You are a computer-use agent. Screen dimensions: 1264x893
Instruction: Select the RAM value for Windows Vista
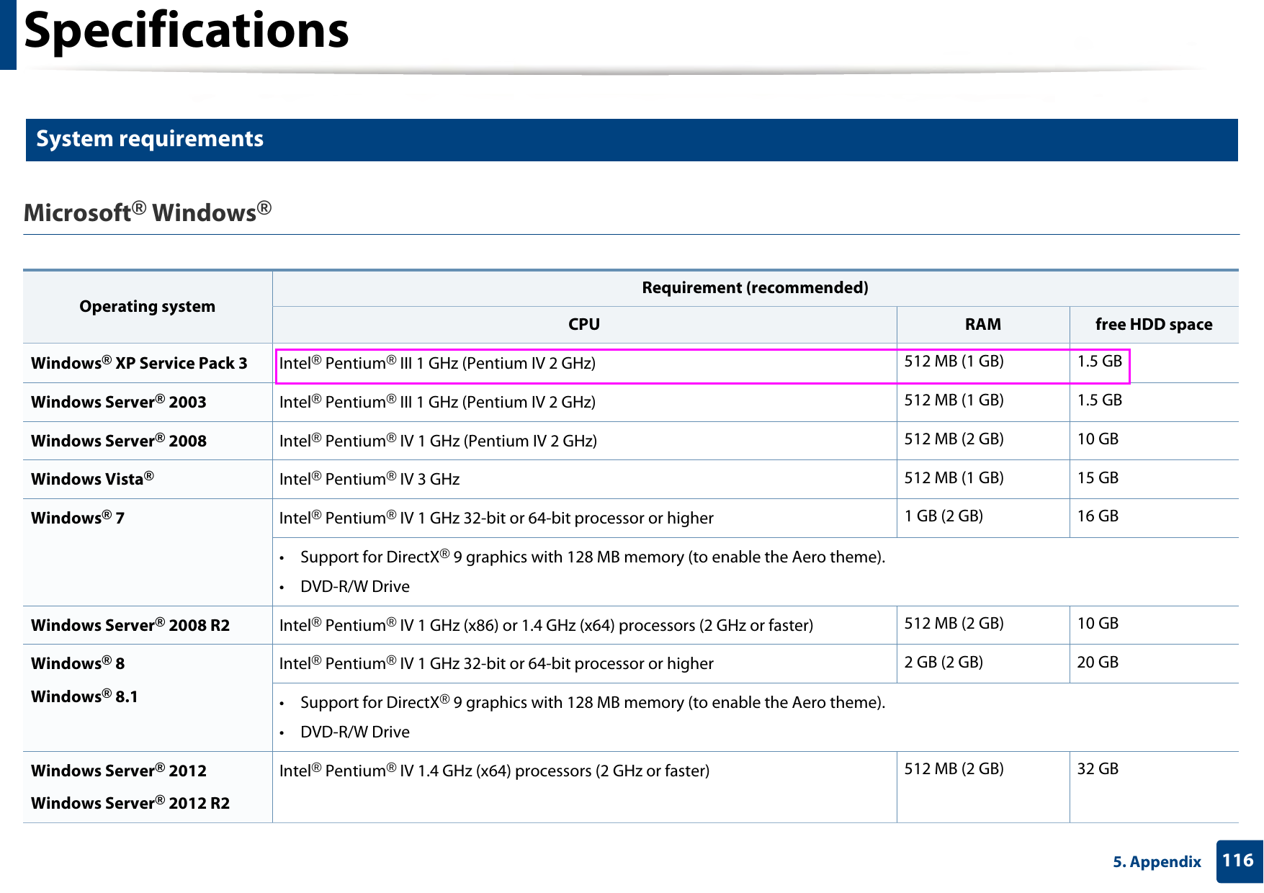click(954, 477)
